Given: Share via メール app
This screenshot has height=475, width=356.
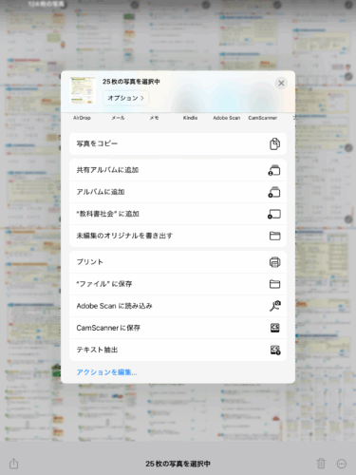Looking at the screenshot, I should (118, 118).
